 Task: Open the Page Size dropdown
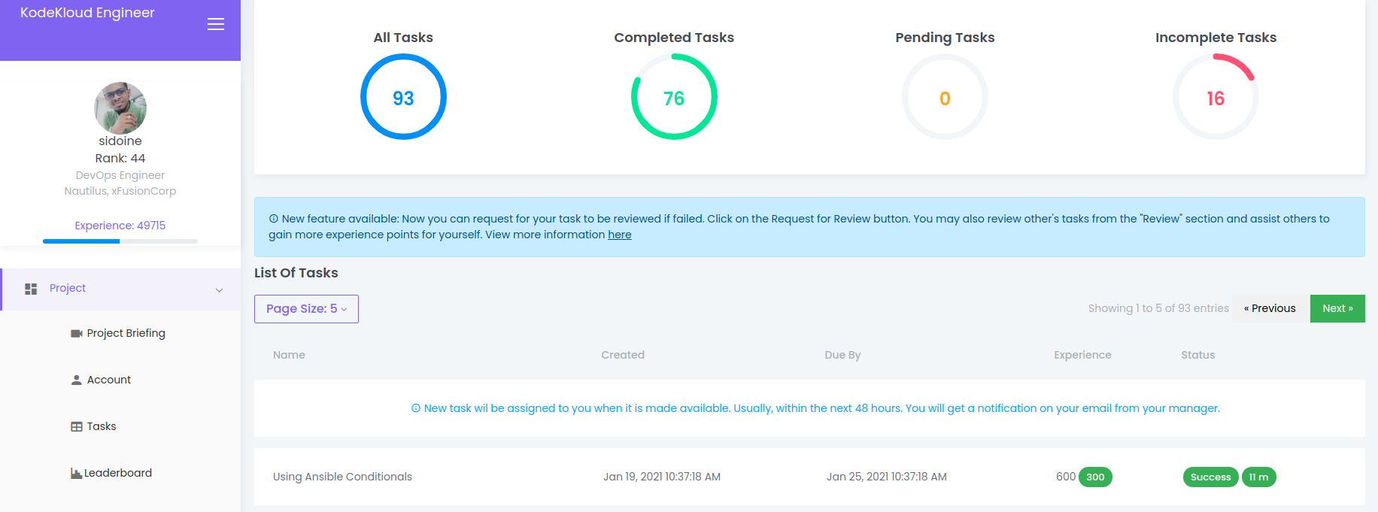(306, 309)
